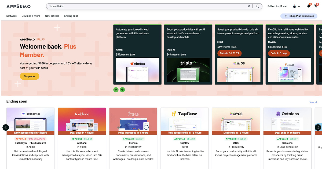Open the user account avatar menu
322x169 pixels.
tap(296, 6)
